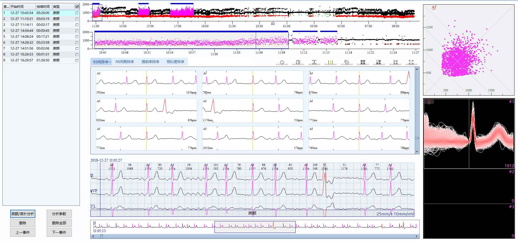Screen dimensions: 518x241
Task: Switch to the 相似度排序 tab
Action: [x=175, y=62]
